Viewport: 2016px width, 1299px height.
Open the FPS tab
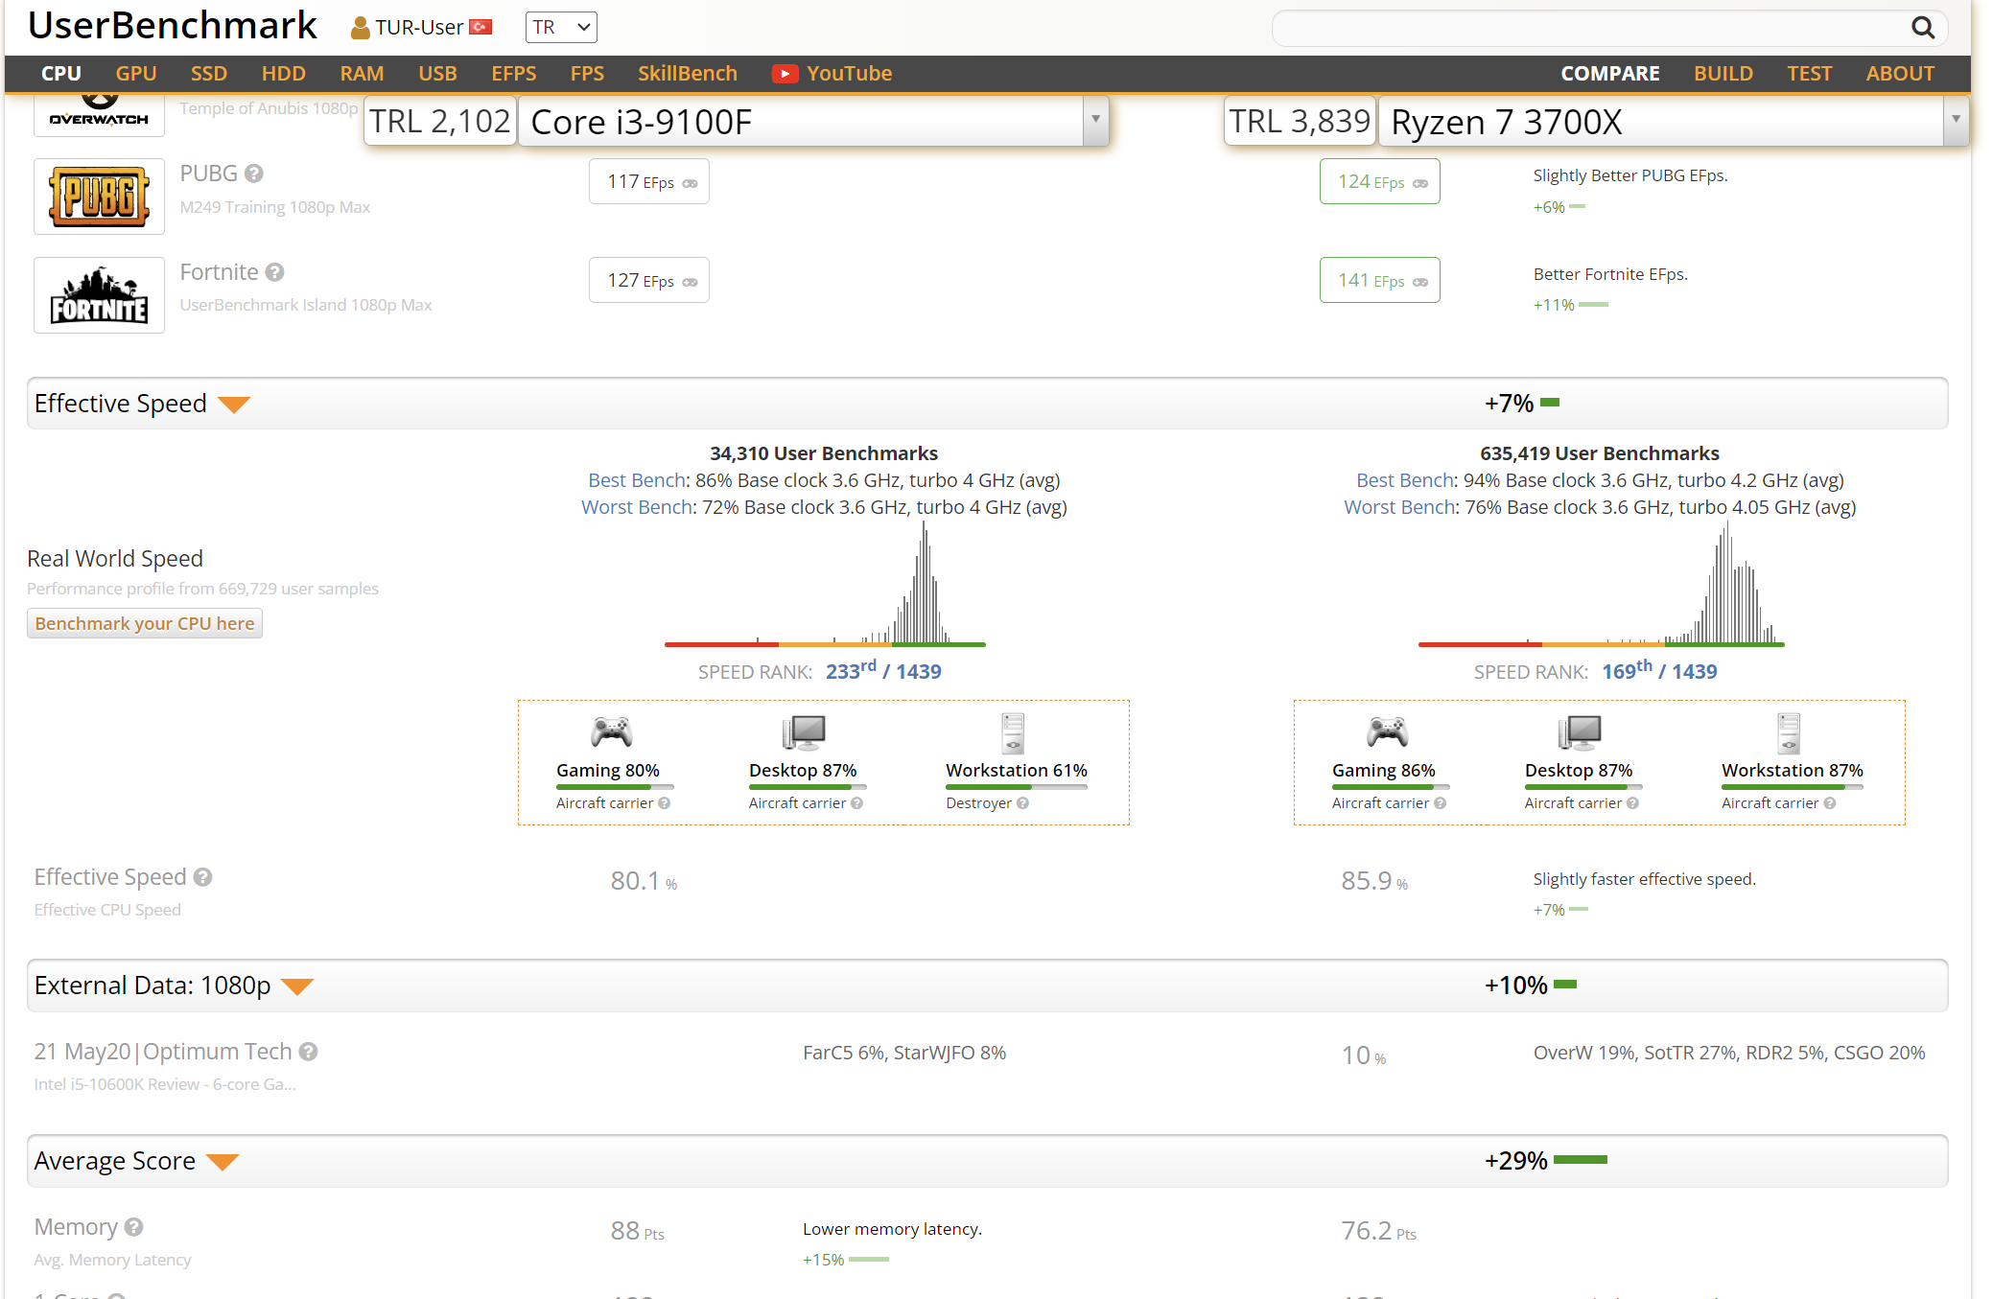point(587,74)
